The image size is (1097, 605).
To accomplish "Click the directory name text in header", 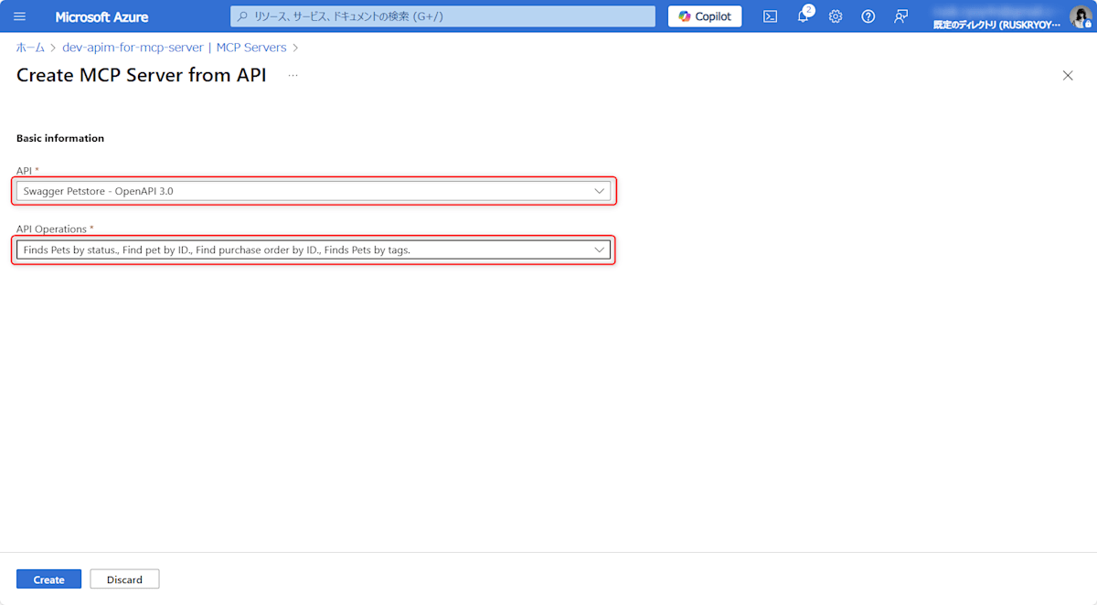I will [996, 25].
